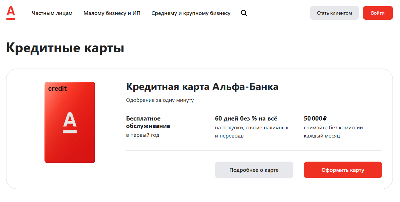The width and height of the screenshot is (400, 202).
Task: Open search with the magnifier icon
Action: (x=244, y=13)
